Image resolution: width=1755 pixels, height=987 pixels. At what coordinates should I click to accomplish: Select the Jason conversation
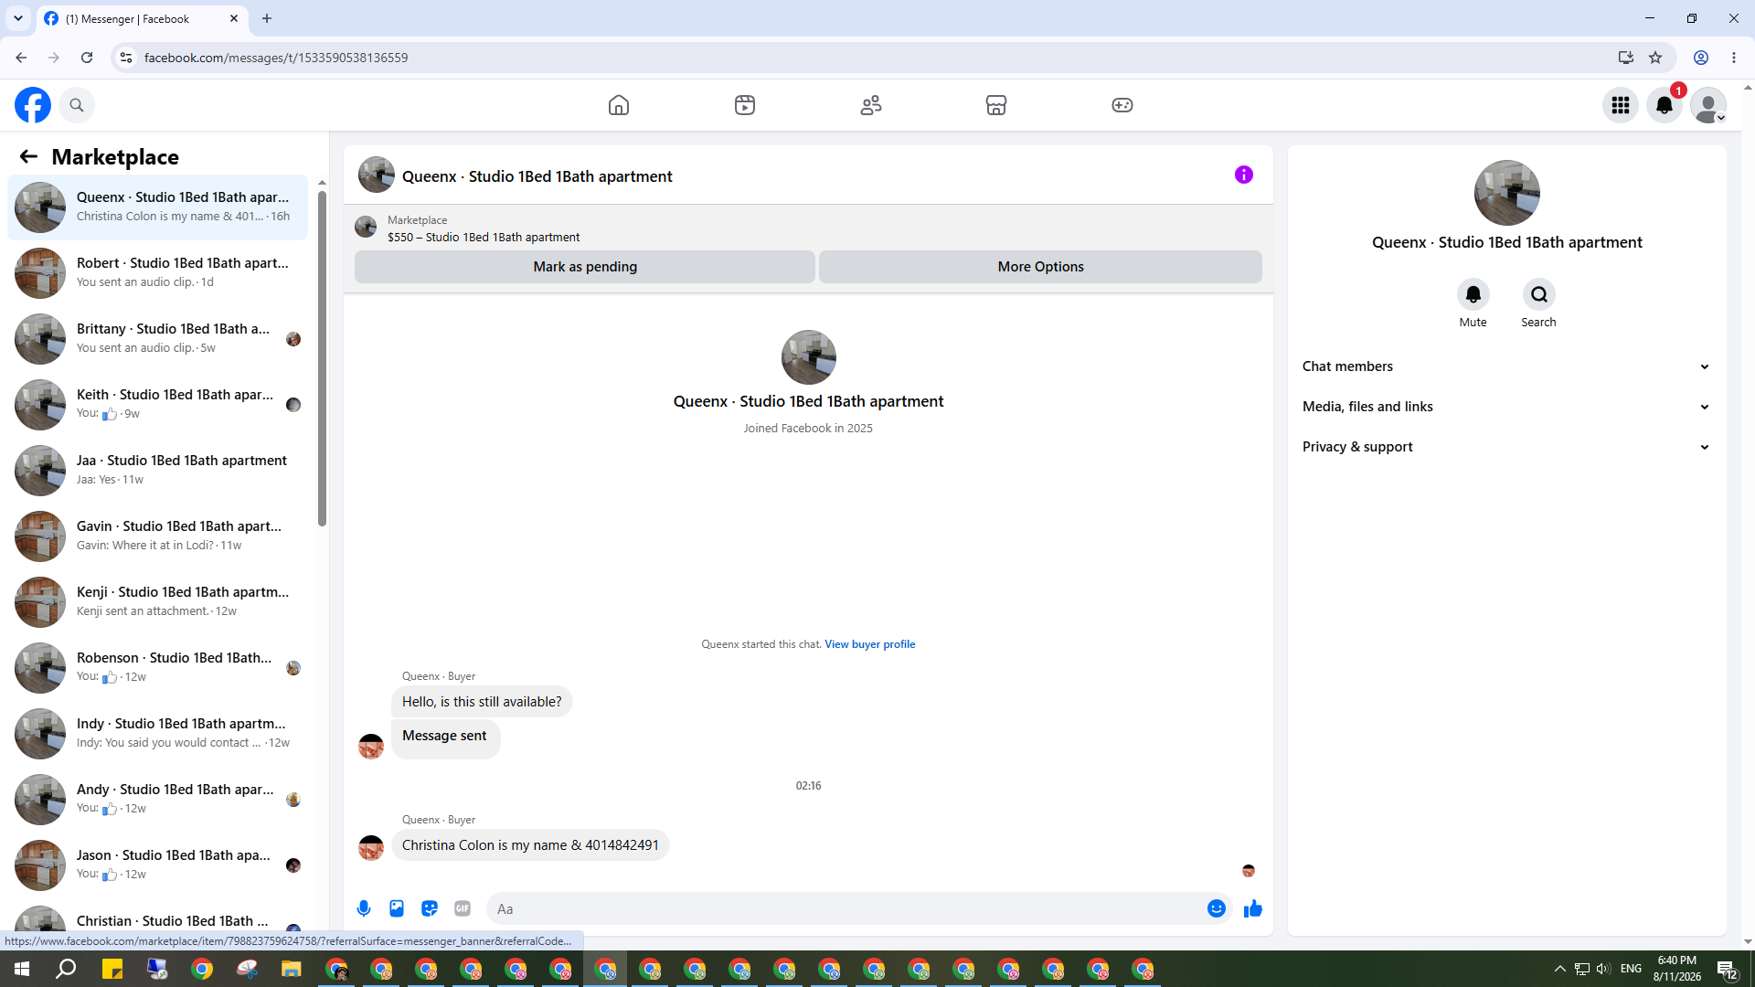click(158, 865)
